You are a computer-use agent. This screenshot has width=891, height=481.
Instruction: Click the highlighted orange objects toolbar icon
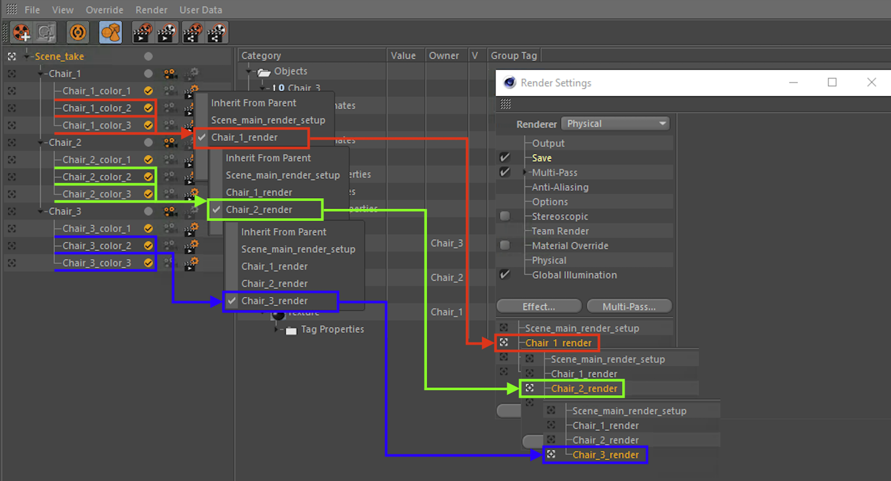click(x=110, y=33)
